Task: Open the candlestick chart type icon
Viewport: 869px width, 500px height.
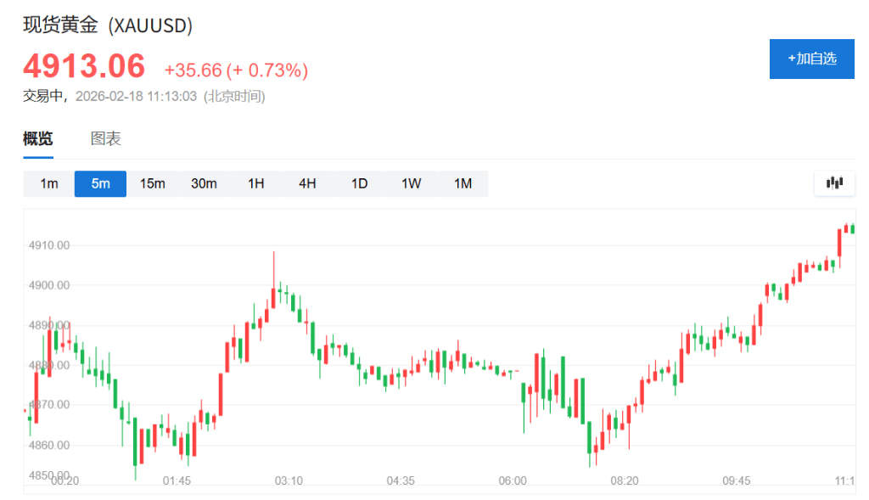Action: point(834,183)
